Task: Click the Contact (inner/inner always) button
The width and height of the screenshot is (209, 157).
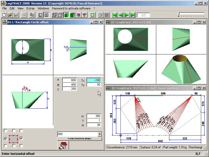Action: point(80,139)
